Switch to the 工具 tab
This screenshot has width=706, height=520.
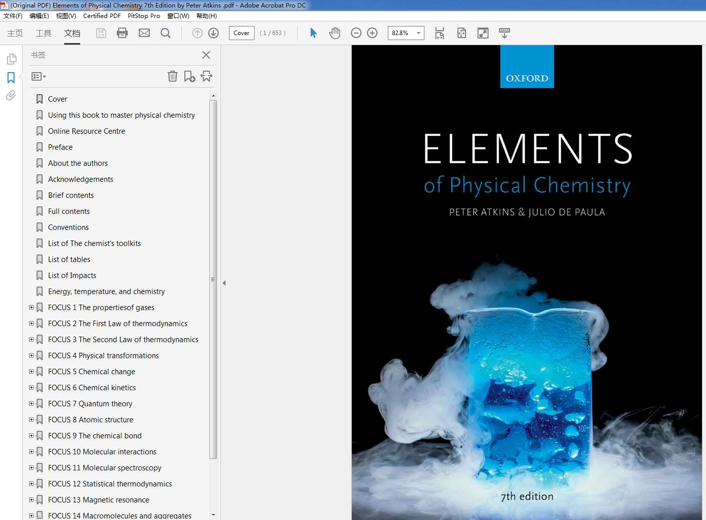43,33
